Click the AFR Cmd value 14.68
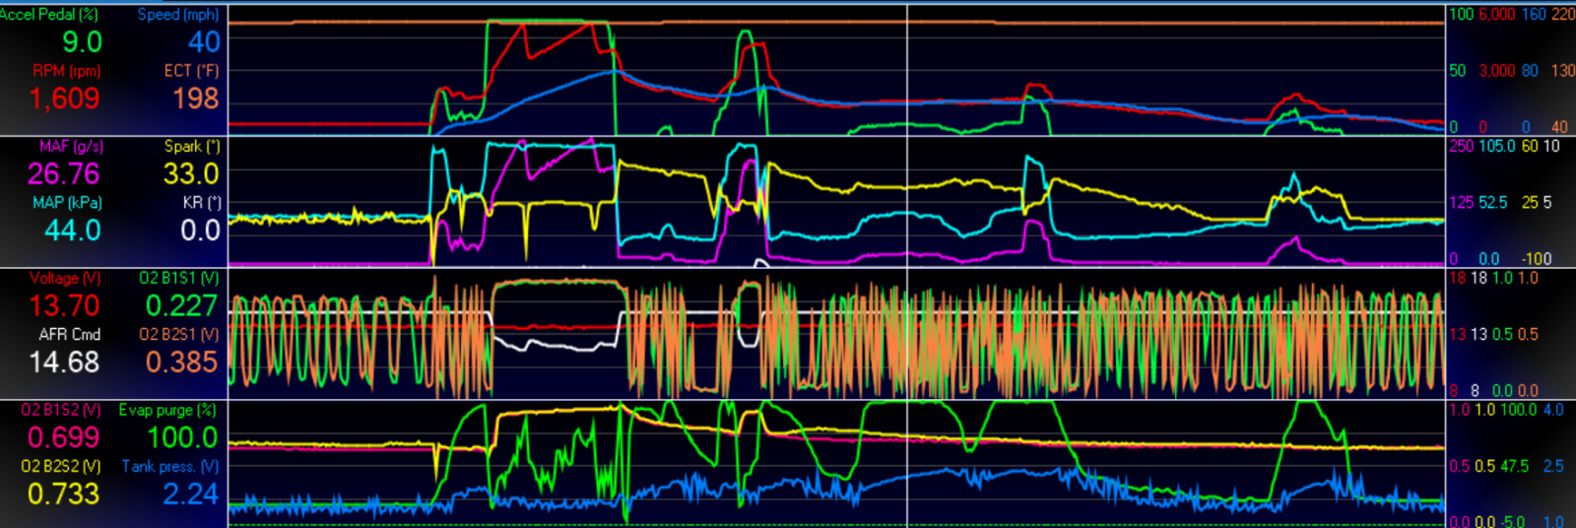This screenshot has width=1576, height=528. tap(64, 363)
